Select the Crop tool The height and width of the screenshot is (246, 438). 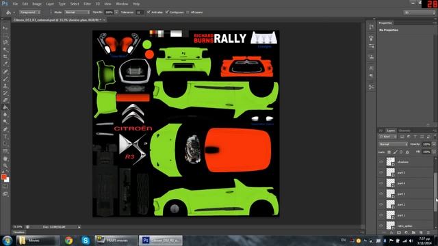point(5,57)
